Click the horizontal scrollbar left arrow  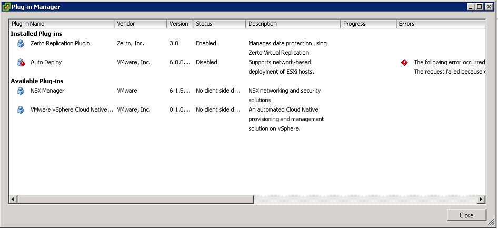pyautogui.click(x=13, y=200)
